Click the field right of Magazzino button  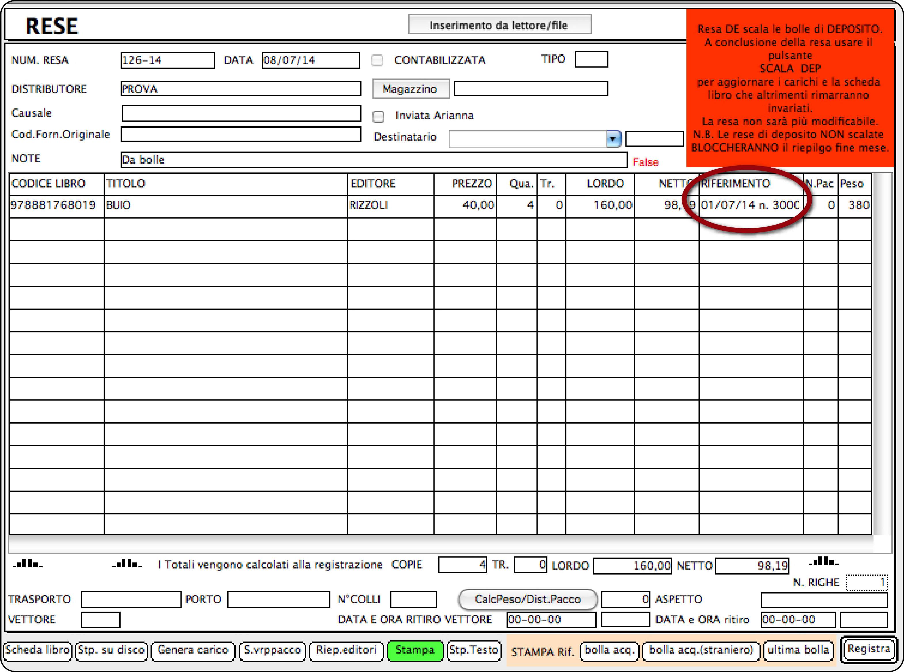pyautogui.click(x=531, y=89)
